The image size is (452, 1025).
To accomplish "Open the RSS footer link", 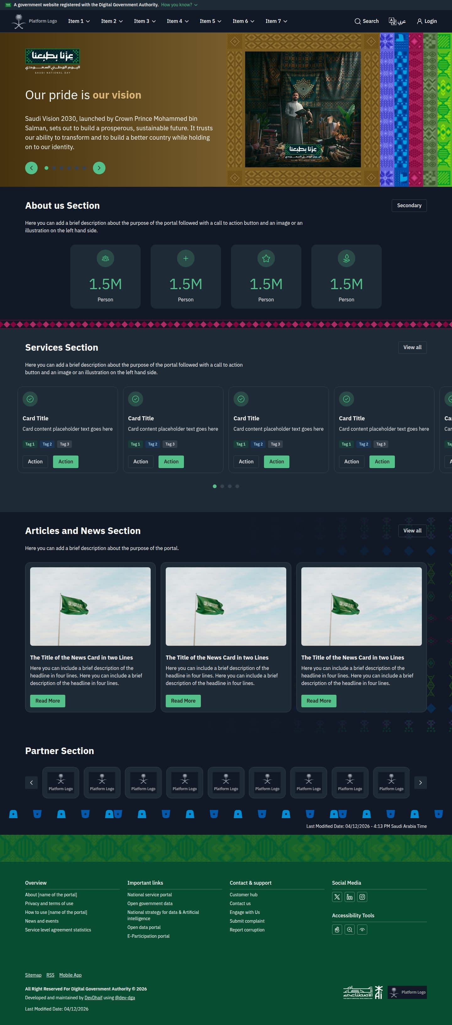I will (x=50, y=975).
